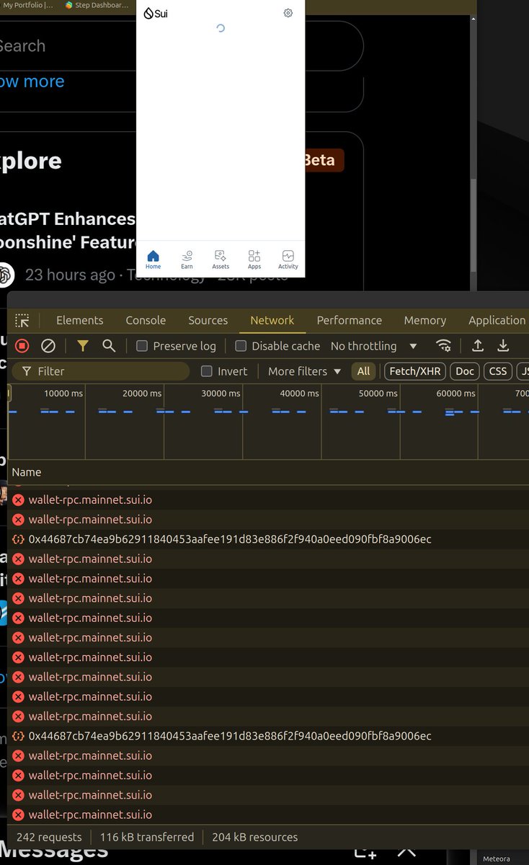Screen dimensions: 529x865
Task: Filter requests by CSS type
Action: 498,371
